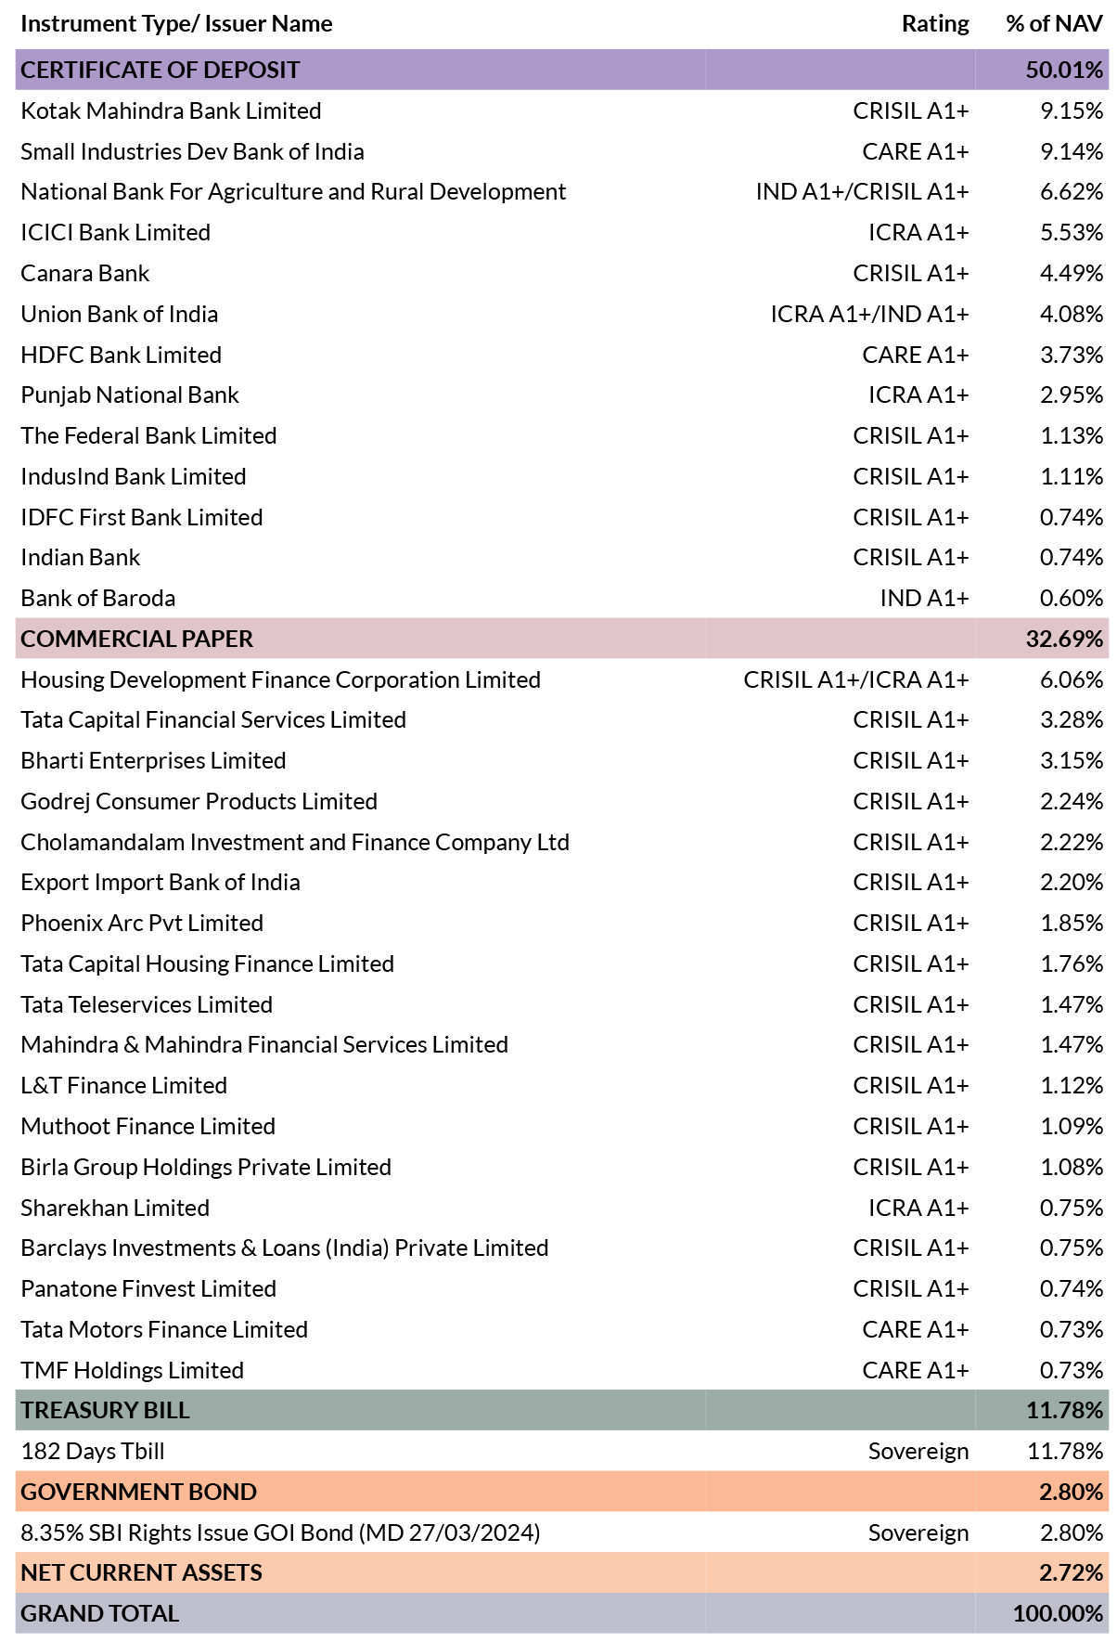
Task: Click Housing Development Finance Corporation Limited
Action: [x=280, y=679]
